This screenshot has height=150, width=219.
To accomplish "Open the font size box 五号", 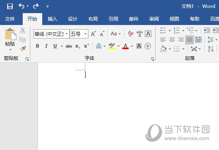I will [79, 34].
